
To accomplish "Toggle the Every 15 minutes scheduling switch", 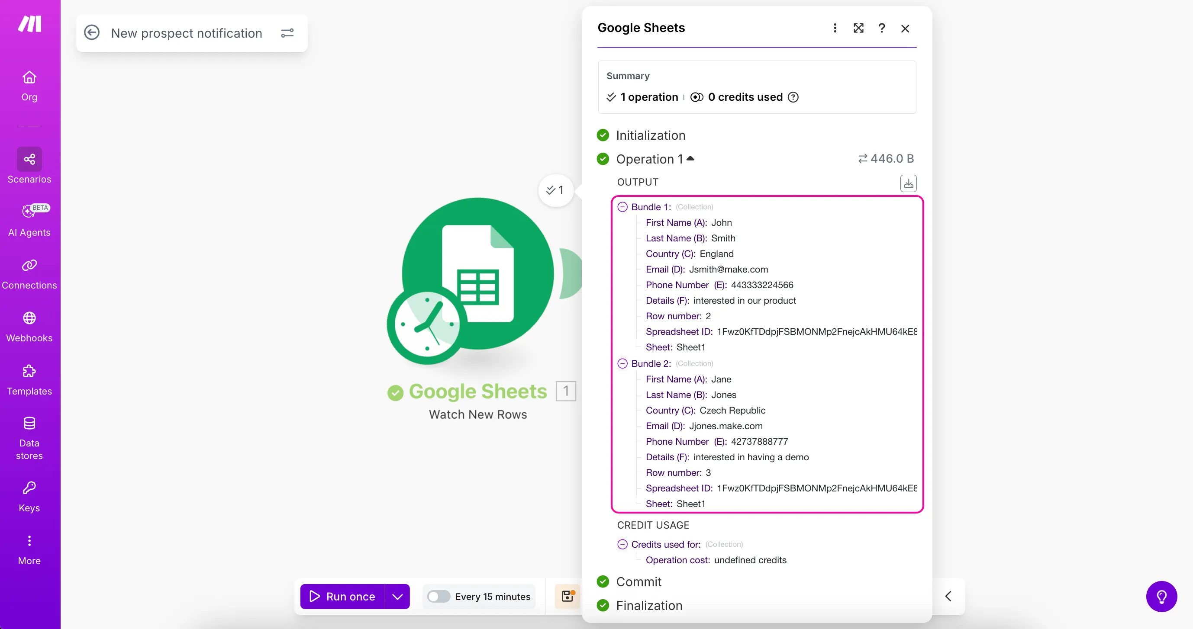I will [439, 597].
